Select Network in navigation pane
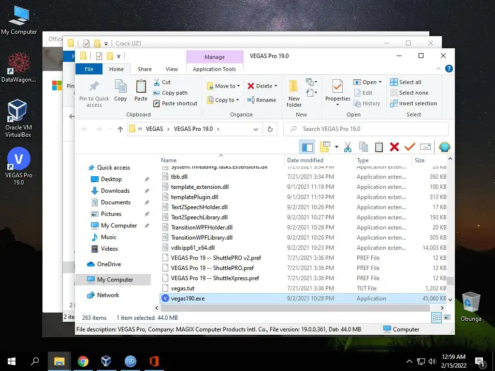Image resolution: width=495 pixels, height=371 pixels. click(108, 295)
